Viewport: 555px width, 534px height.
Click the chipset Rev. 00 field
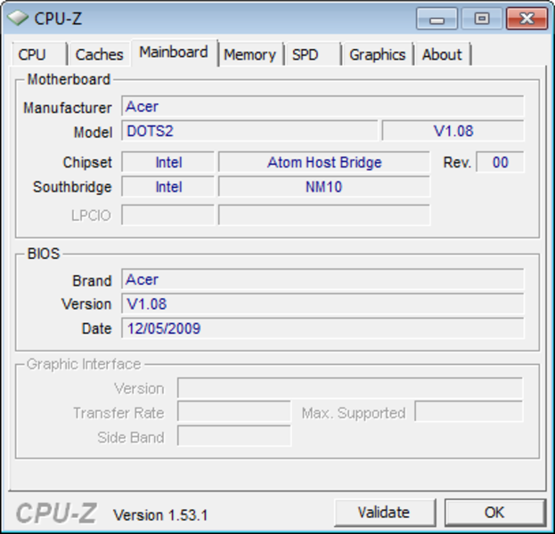click(x=500, y=162)
